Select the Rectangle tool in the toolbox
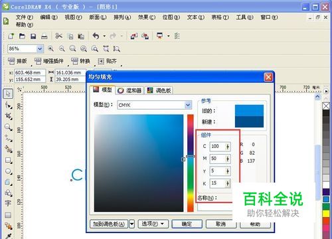332x239 pixels. [x=9, y=160]
